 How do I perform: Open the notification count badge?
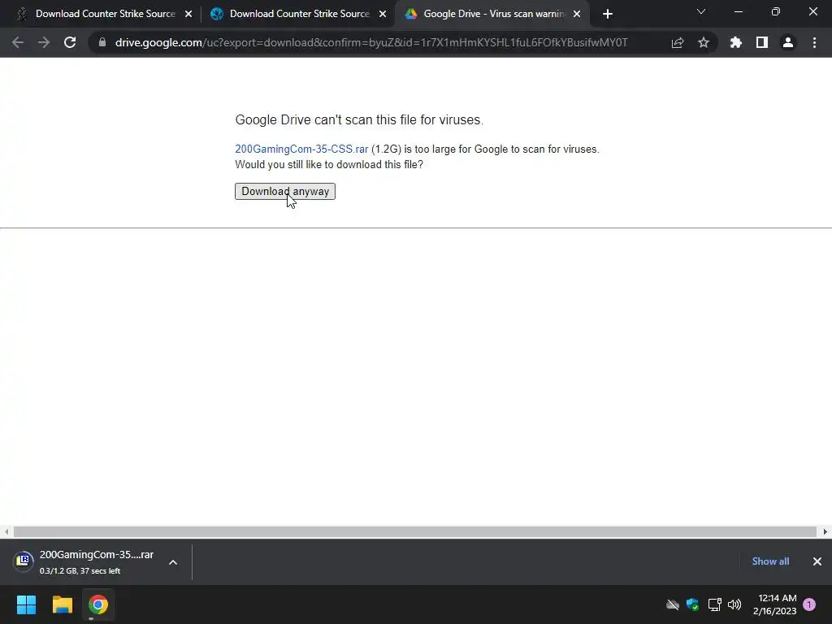point(809,604)
